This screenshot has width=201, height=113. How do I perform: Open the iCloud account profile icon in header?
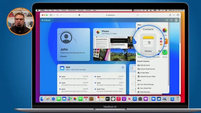click(x=176, y=20)
